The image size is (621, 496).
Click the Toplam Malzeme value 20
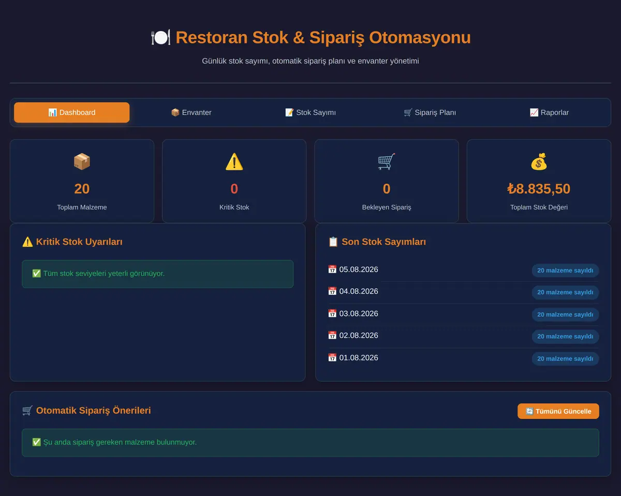[x=82, y=189]
